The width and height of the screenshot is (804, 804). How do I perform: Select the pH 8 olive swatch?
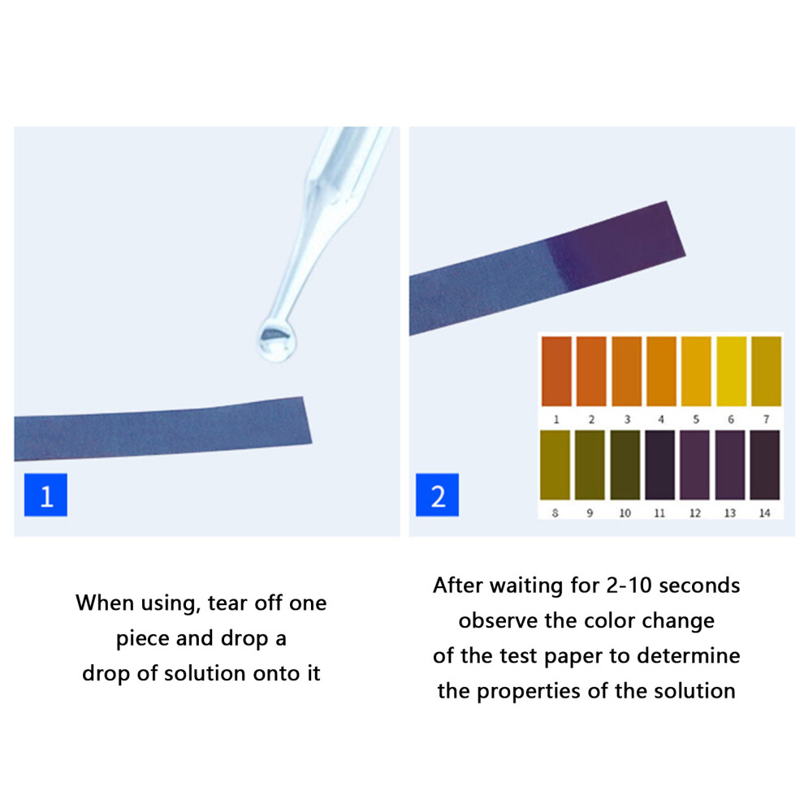tap(555, 465)
